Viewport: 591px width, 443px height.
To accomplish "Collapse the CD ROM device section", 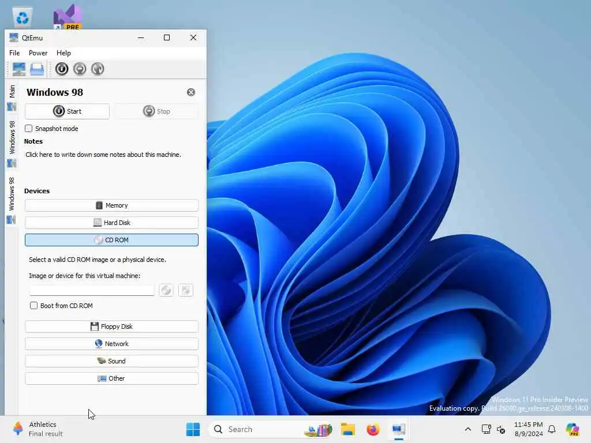I will [x=111, y=240].
